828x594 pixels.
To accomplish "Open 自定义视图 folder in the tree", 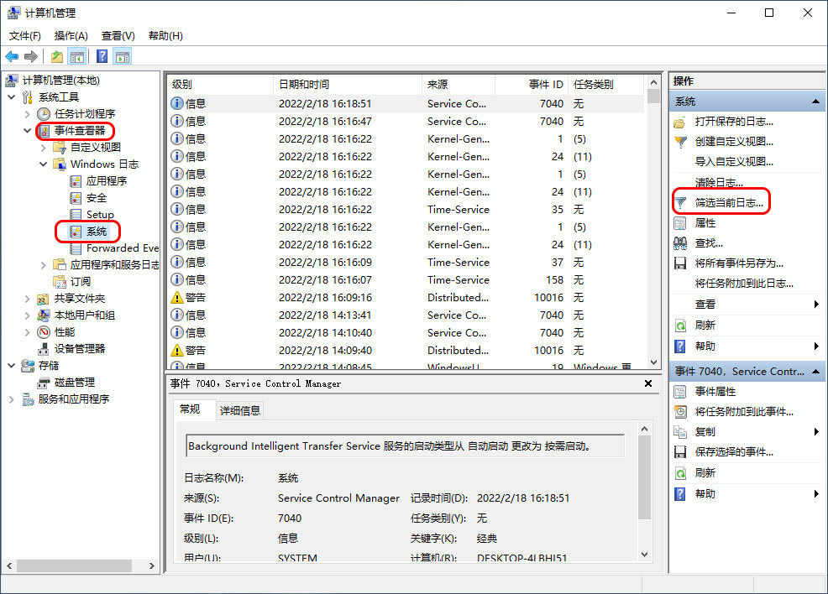I will pyautogui.click(x=96, y=147).
